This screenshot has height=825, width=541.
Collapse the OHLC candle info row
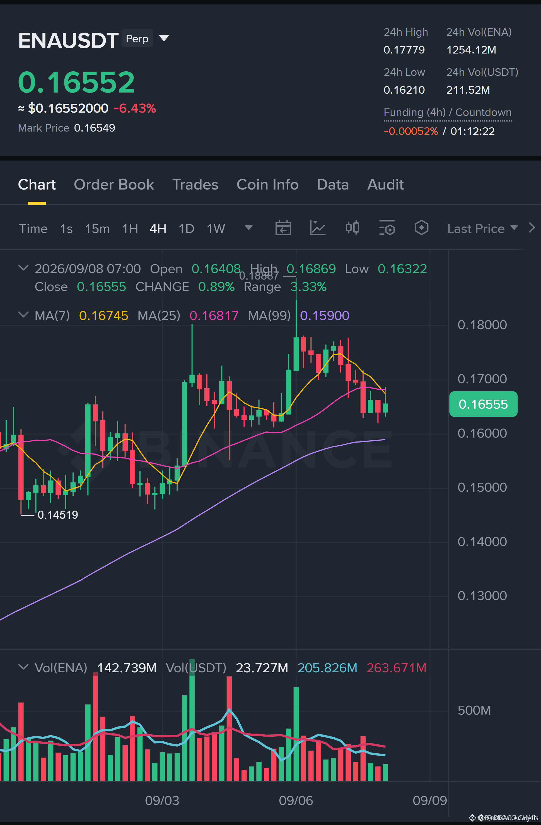[x=23, y=268]
